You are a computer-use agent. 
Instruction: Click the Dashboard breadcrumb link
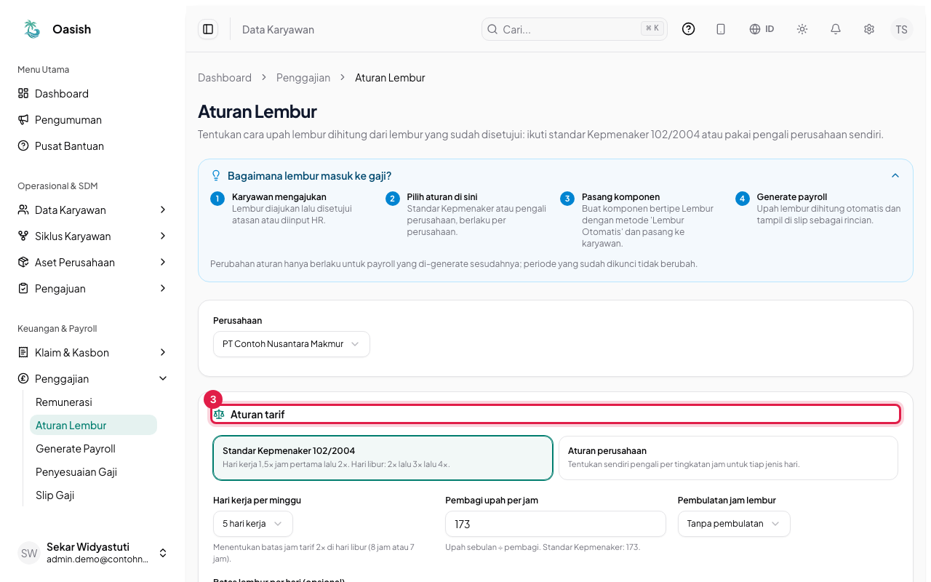[225, 77]
